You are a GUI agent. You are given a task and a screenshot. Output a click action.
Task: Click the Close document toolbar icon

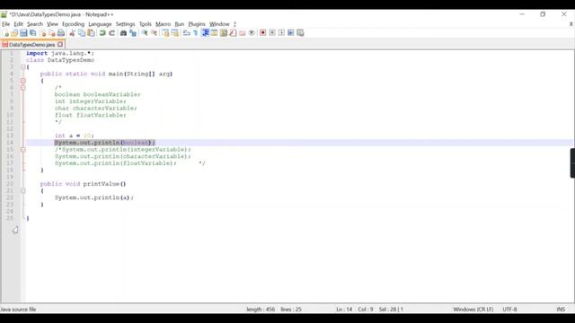[42, 33]
